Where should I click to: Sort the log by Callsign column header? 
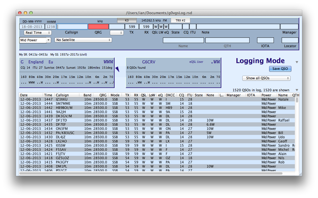point(67,95)
